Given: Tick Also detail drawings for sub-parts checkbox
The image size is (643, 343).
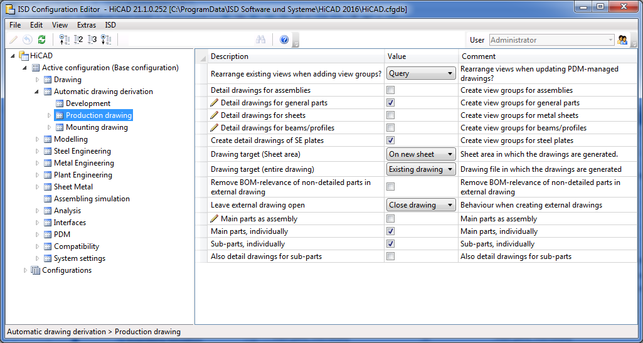Looking at the screenshot, I should [390, 256].
